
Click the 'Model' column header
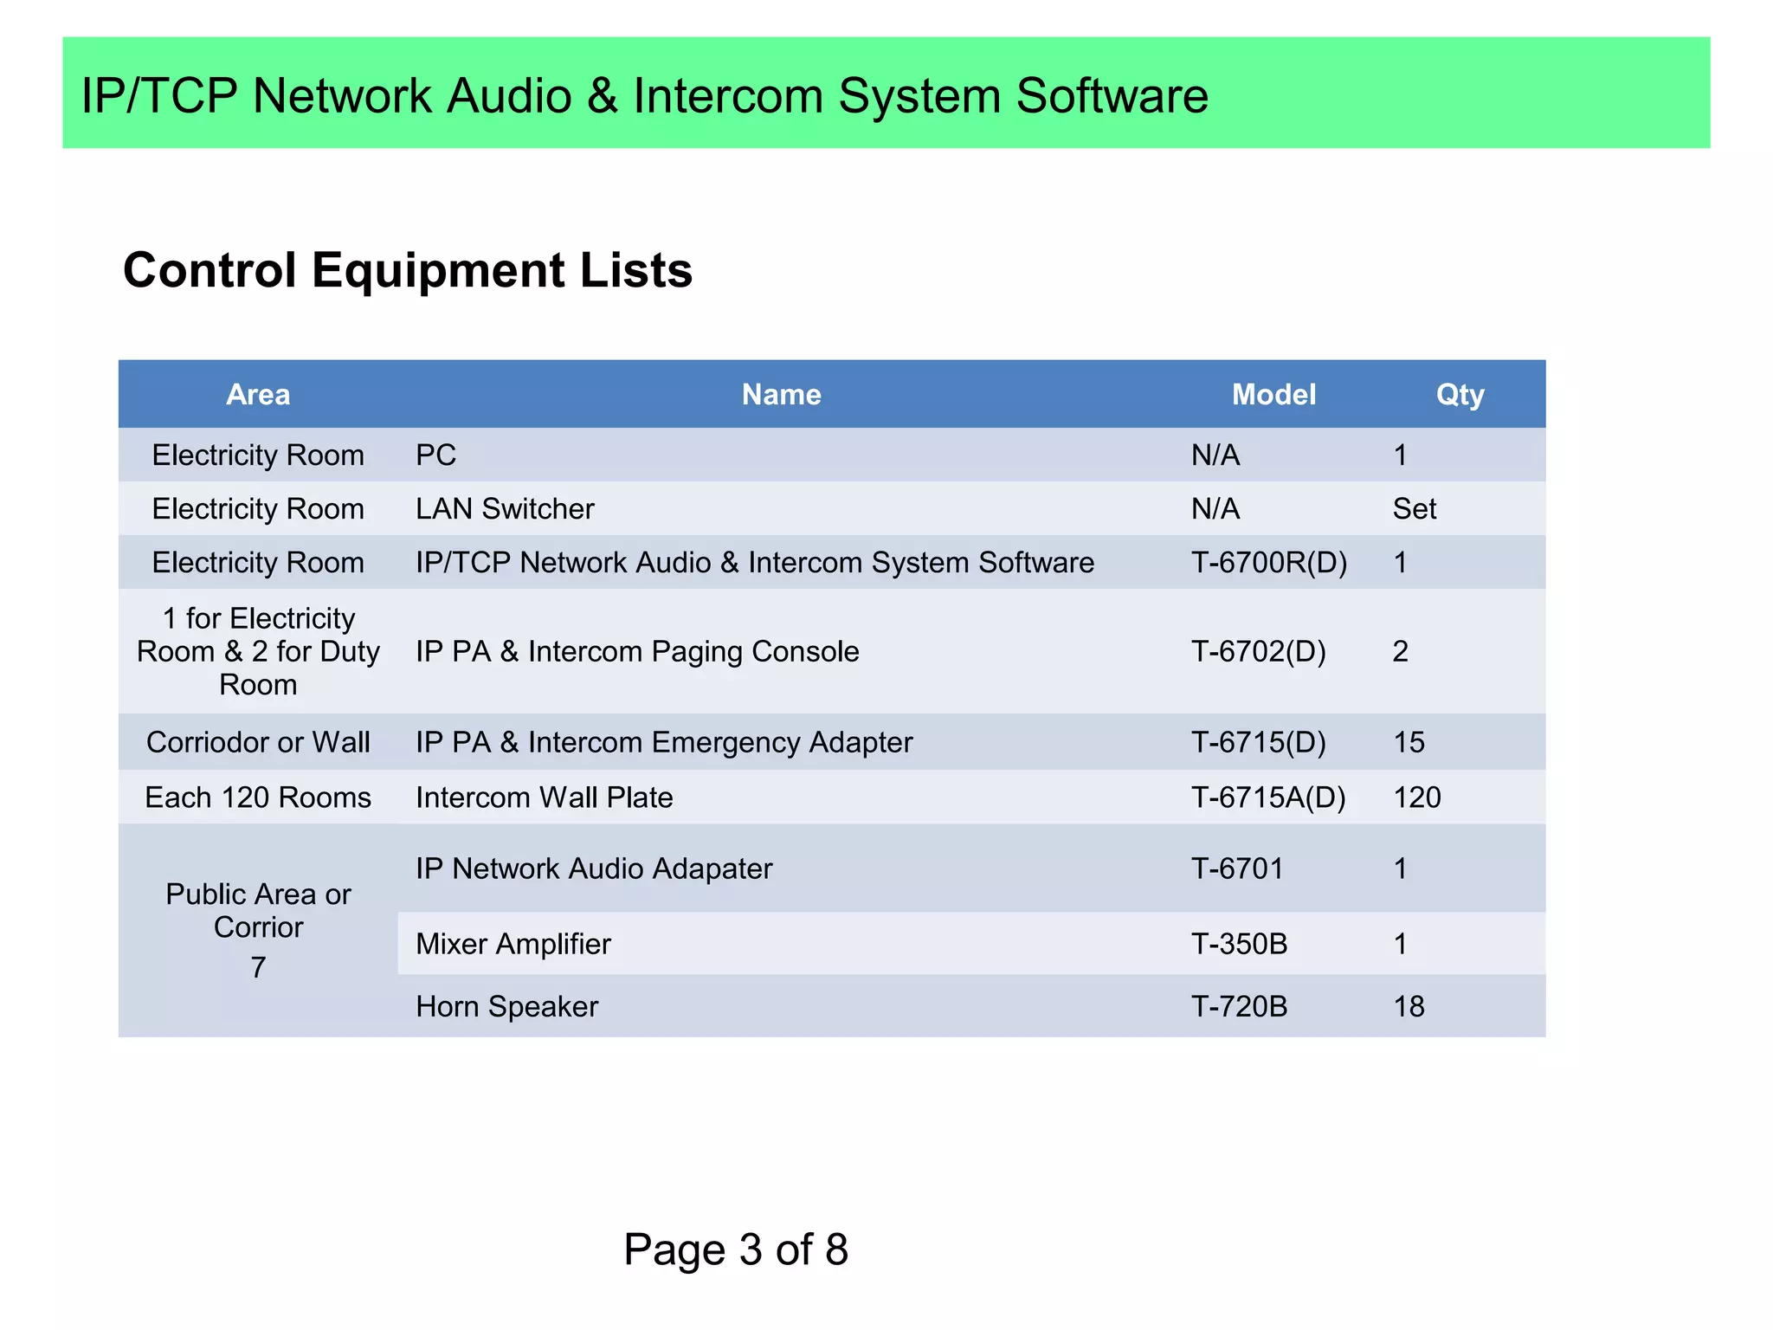[x=1273, y=395]
